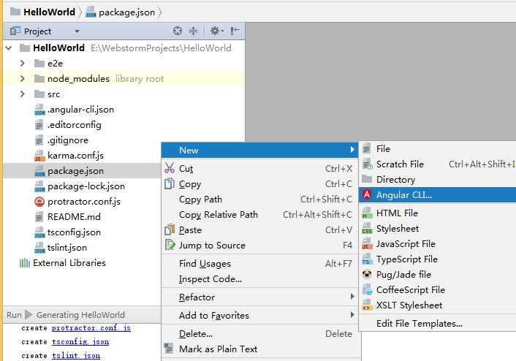
Task: Open the Project view dropdown arrow
Action: pos(77,31)
